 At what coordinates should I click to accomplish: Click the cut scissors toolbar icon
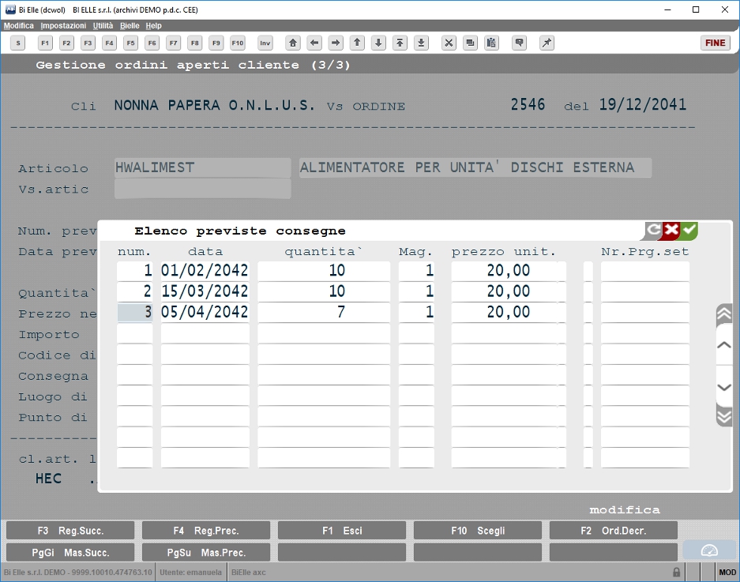point(449,43)
